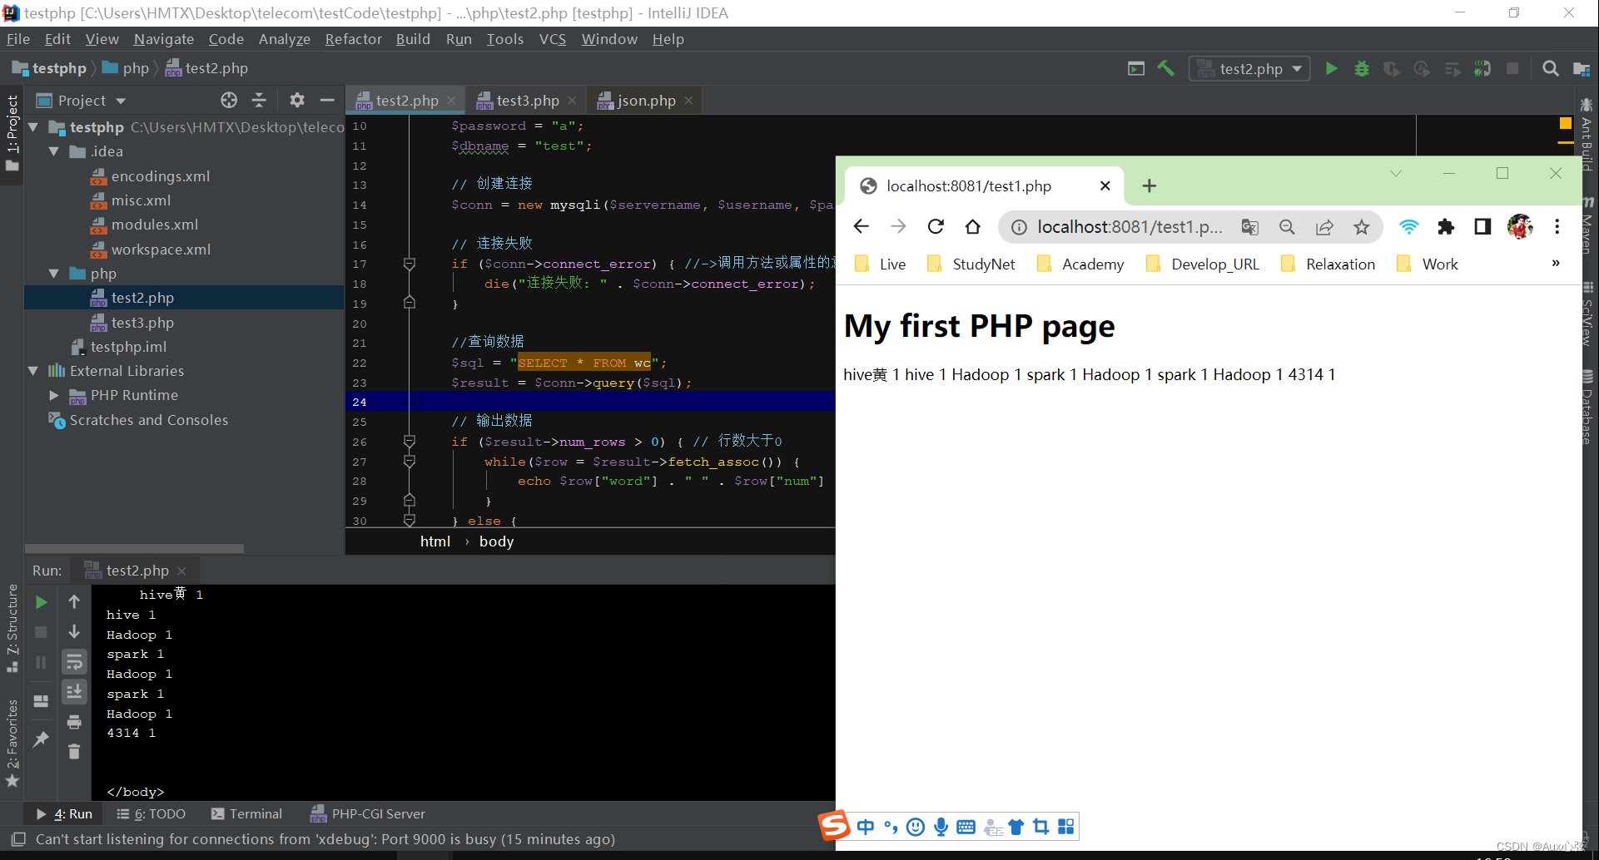Click the body breadcrumb below the editor

(x=496, y=541)
